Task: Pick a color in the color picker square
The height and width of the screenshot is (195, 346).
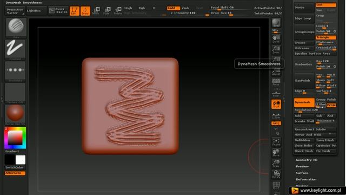Action: tap(15, 138)
